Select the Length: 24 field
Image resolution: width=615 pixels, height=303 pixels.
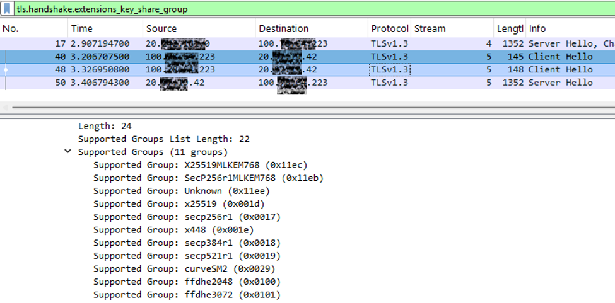(105, 126)
